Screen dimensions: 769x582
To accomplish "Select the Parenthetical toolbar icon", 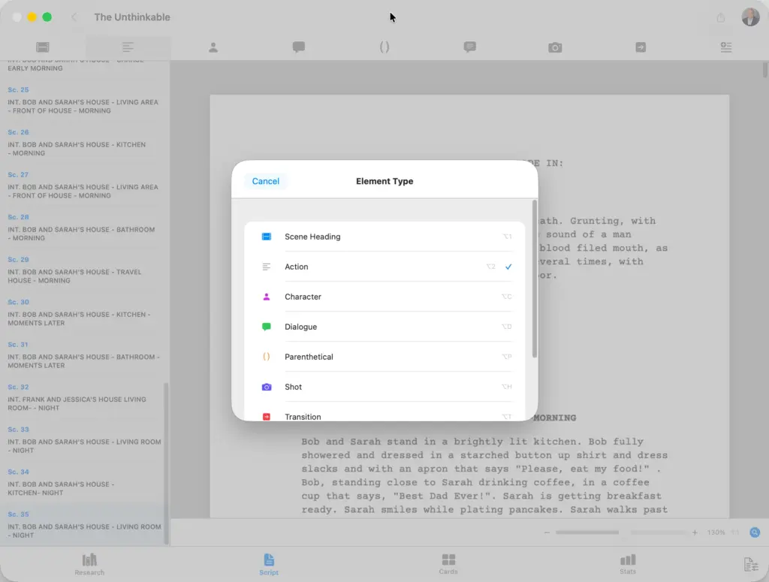I will pos(384,47).
